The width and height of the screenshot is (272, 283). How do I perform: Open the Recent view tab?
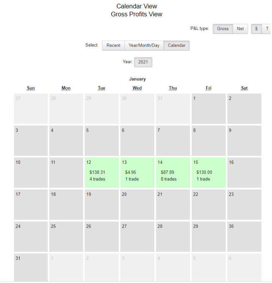(113, 46)
